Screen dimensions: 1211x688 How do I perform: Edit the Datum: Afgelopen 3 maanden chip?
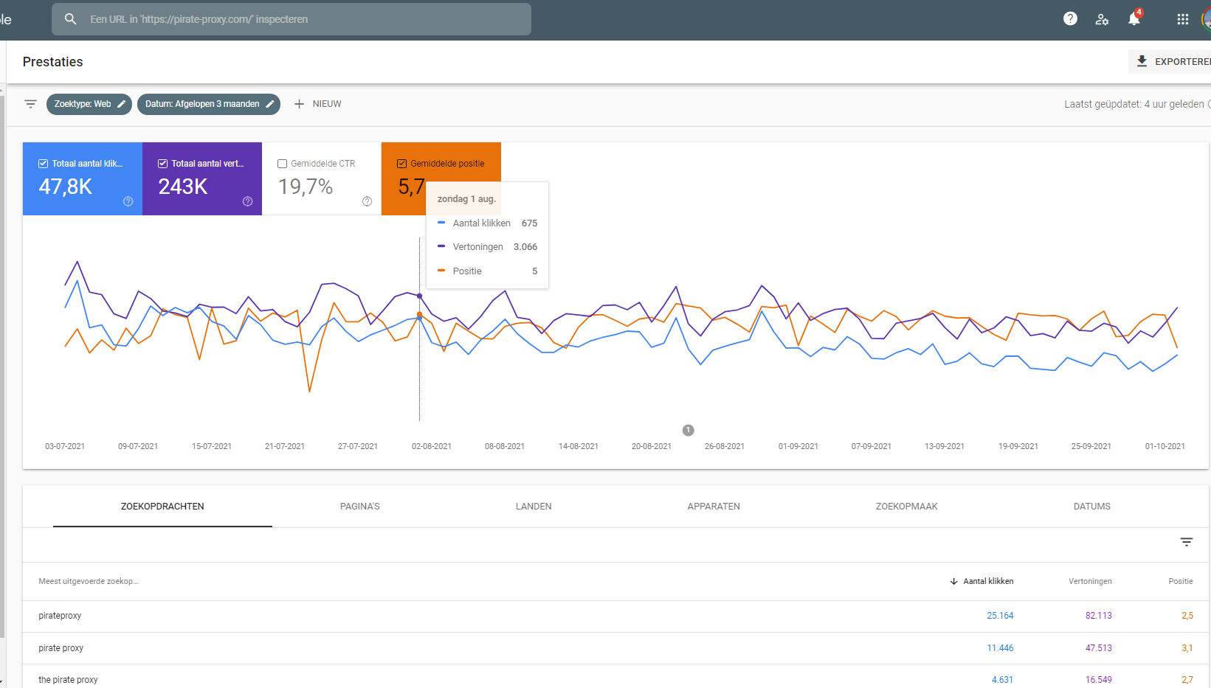tap(209, 104)
